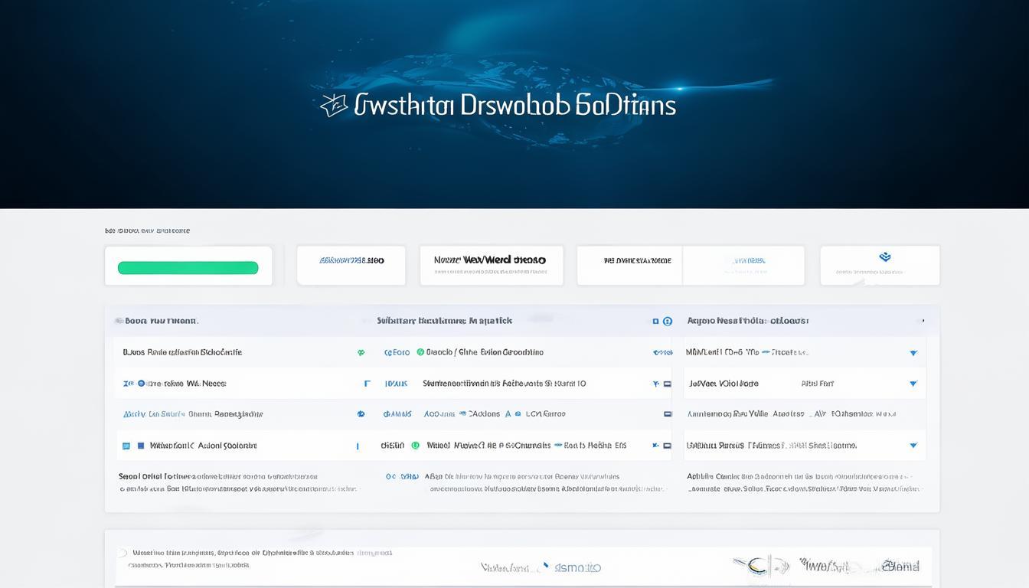
Task: Click the blue gear icon in the third row
Action: pyautogui.click(x=361, y=414)
